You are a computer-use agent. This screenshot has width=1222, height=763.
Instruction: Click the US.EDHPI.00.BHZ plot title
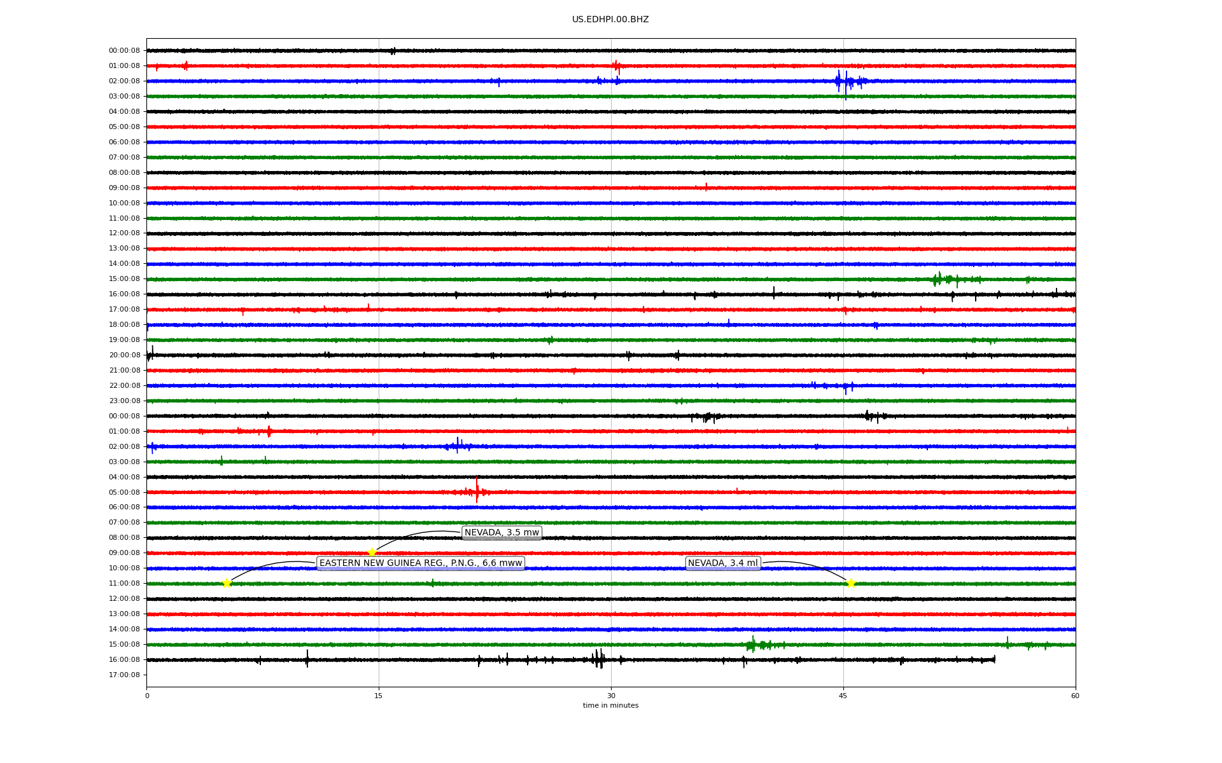click(x=610, y=20)
